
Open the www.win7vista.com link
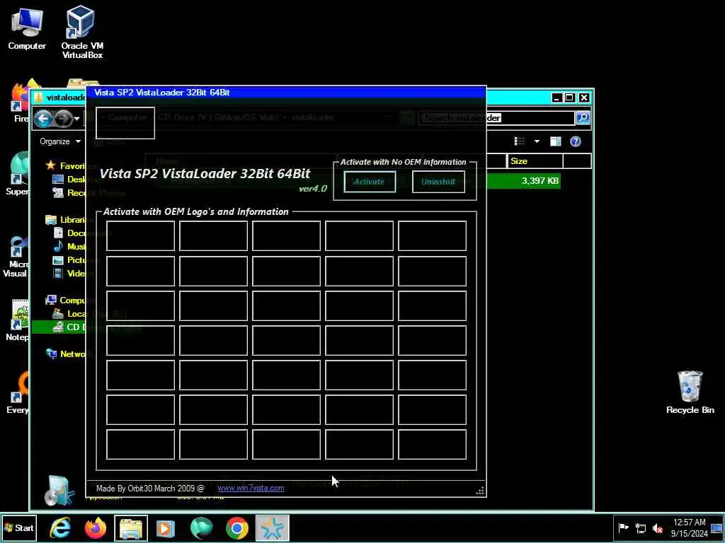(251, 488)
